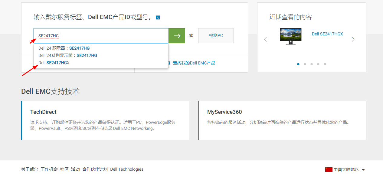Open the 中国大陆地区 region dropdown arrow
The width and height of the screenshot is (383, 174).
(x=363, y=170)
